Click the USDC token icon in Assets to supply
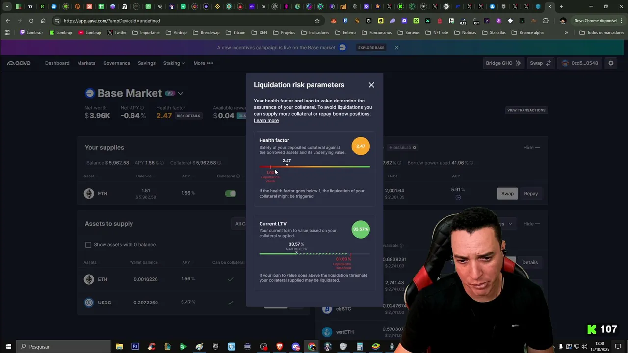The width and height of the screenshot is (628, 353). pos(89,303)
